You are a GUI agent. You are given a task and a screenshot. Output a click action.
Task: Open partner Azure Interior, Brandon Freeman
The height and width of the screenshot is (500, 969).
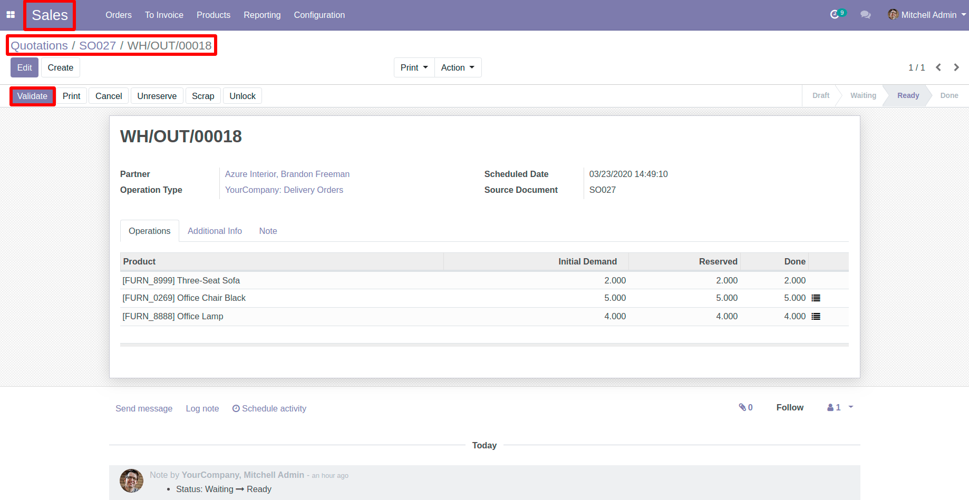pos(287,174)
